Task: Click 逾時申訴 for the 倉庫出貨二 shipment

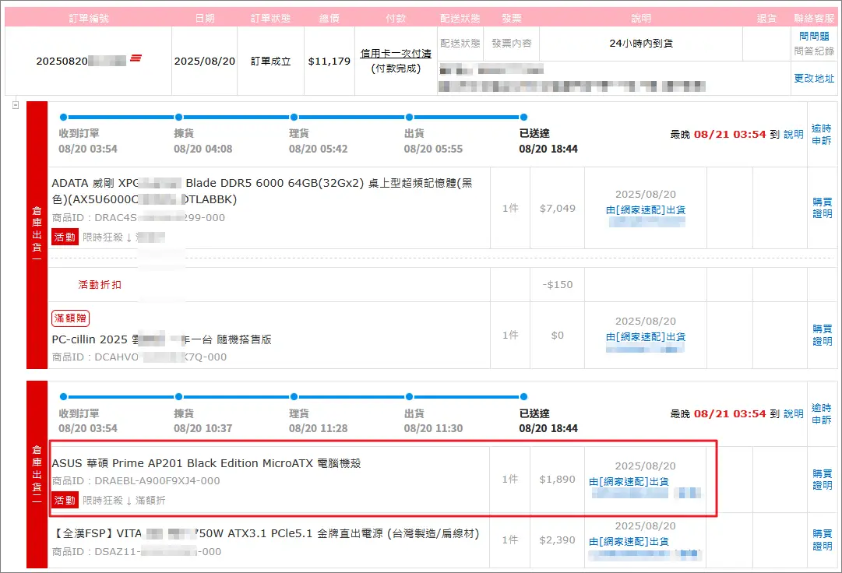Action: point(822,413)
